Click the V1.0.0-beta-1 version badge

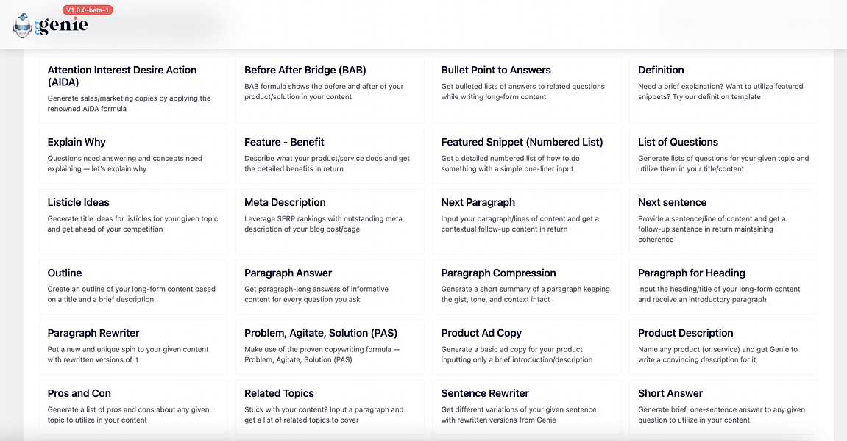click(88, 10)
